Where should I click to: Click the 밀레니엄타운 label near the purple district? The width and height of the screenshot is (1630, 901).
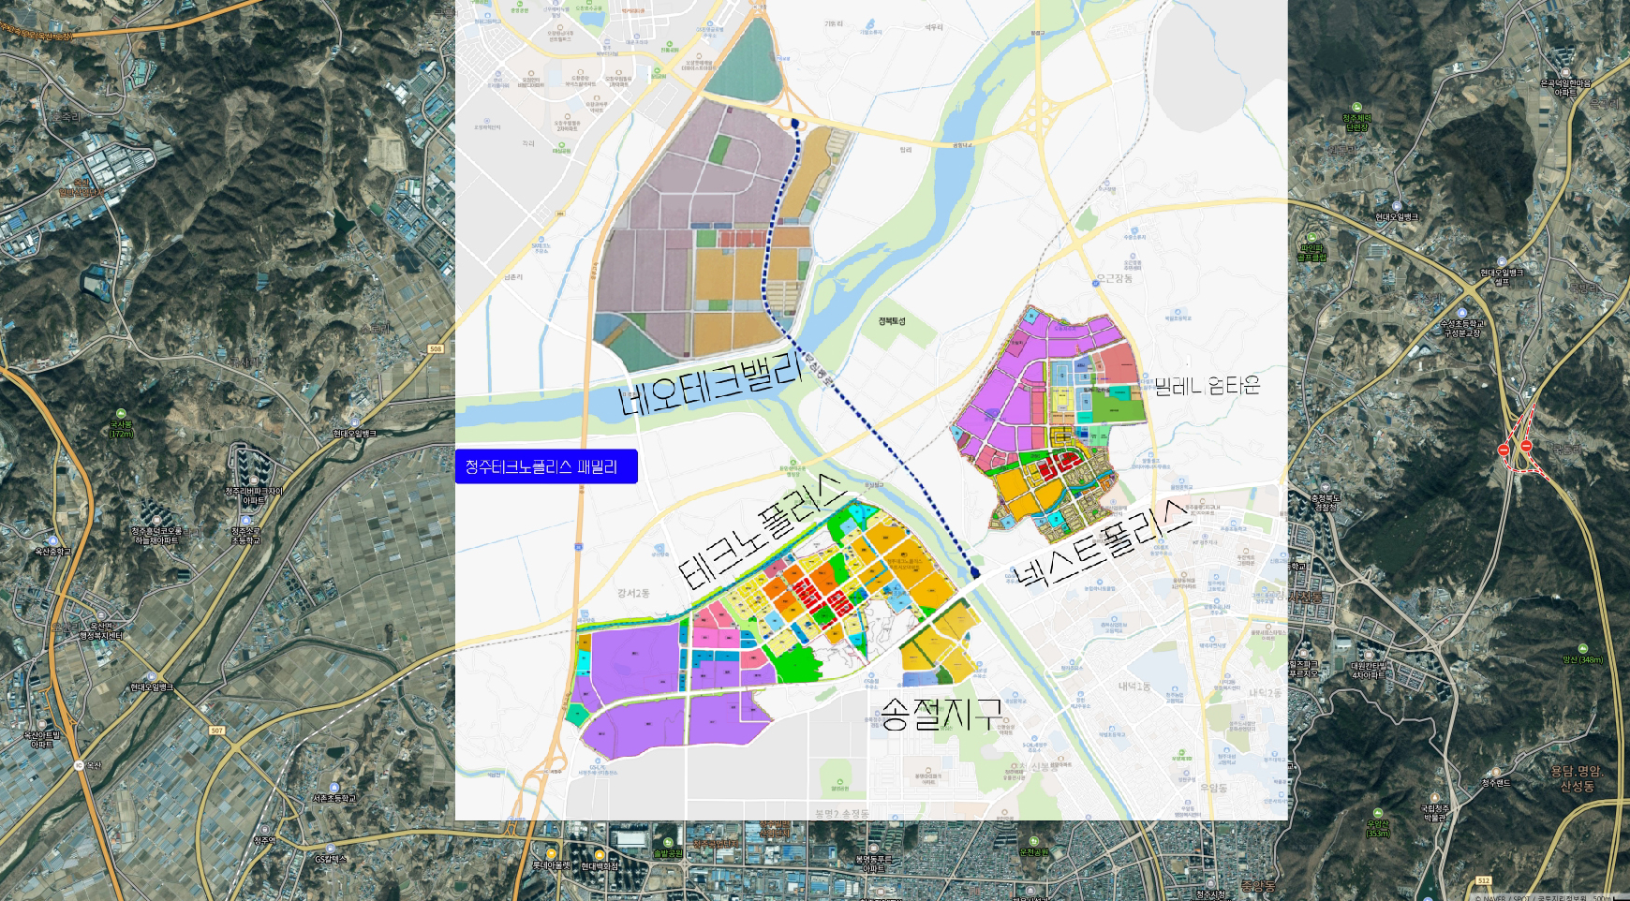click(1207, 385)
